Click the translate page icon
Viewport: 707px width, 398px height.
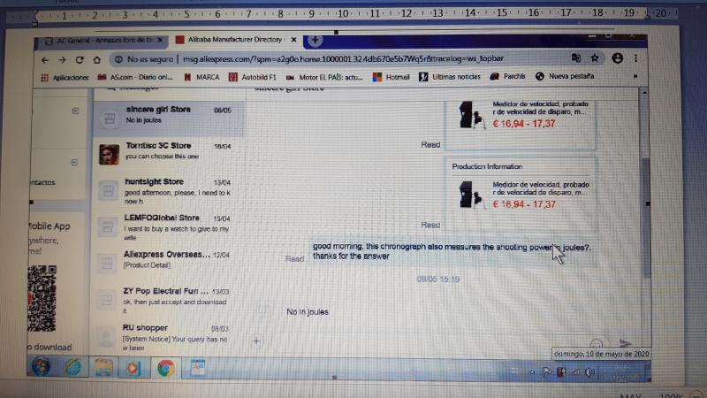click(x=576, y=58)
